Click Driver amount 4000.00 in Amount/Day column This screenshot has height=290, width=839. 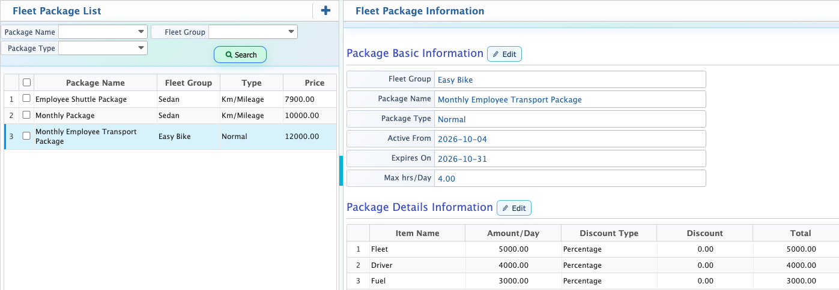click(x=513, y=265)
